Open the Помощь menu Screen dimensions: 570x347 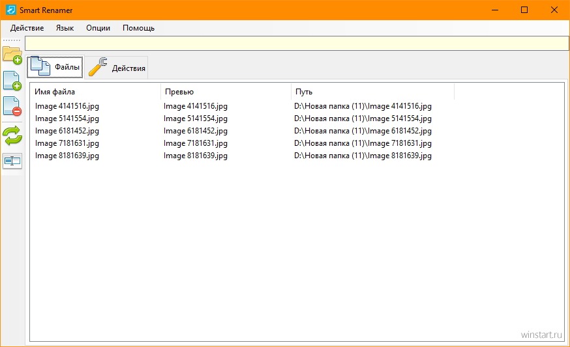138,28
